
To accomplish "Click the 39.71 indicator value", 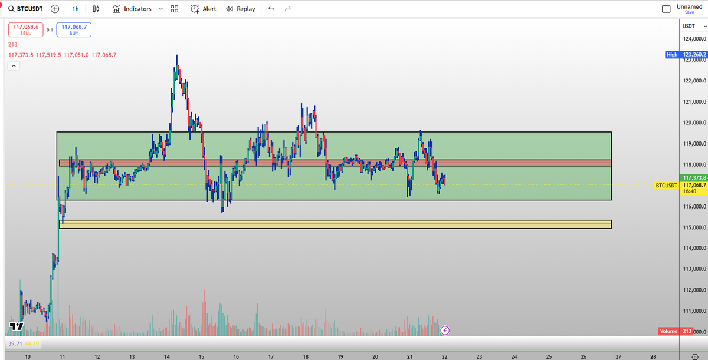I will tap(15, 343).
